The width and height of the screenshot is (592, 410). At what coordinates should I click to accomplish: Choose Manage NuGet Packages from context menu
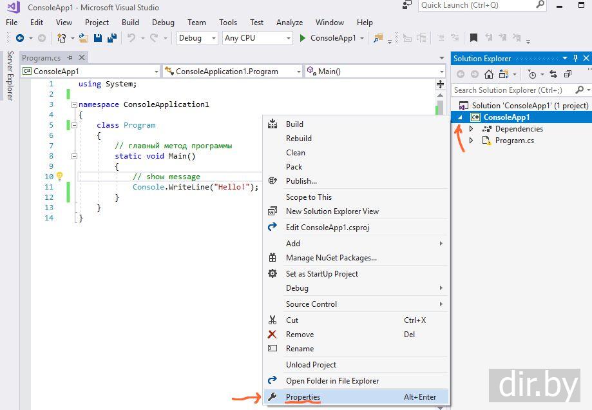[x=331, y=258]
